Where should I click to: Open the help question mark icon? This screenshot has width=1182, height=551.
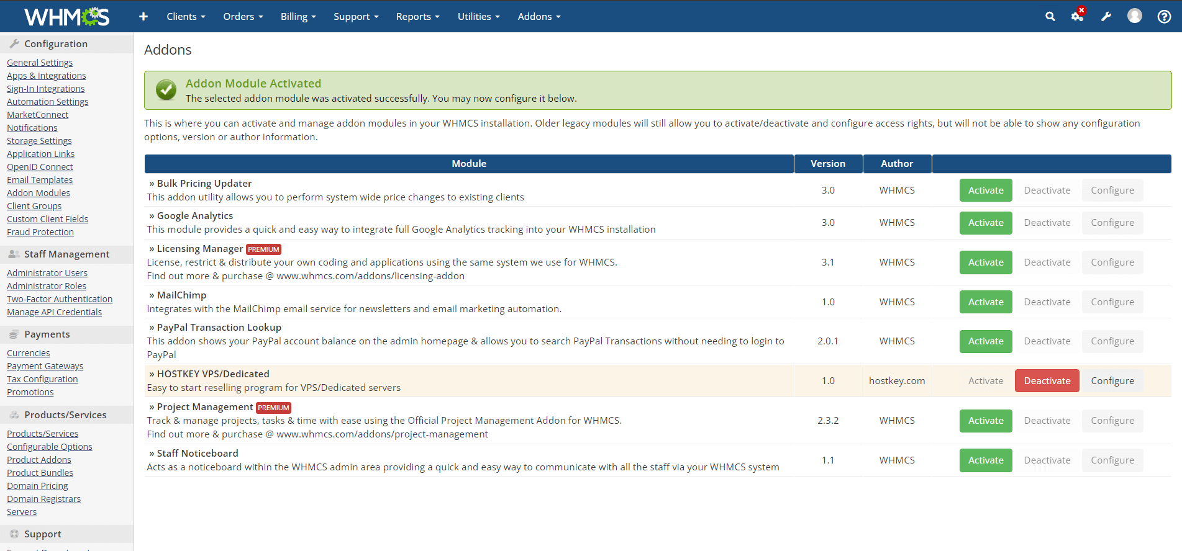tap(1164, 17)
